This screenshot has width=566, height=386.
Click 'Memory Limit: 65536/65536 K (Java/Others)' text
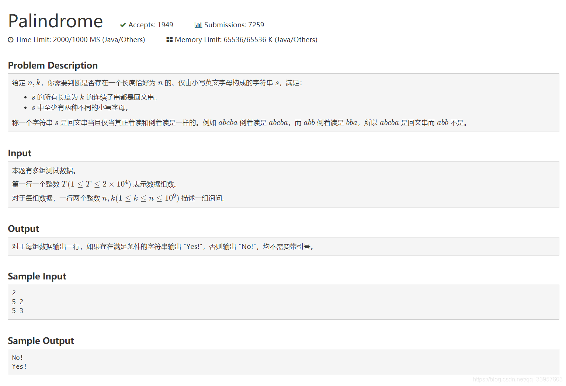(246, 39)
